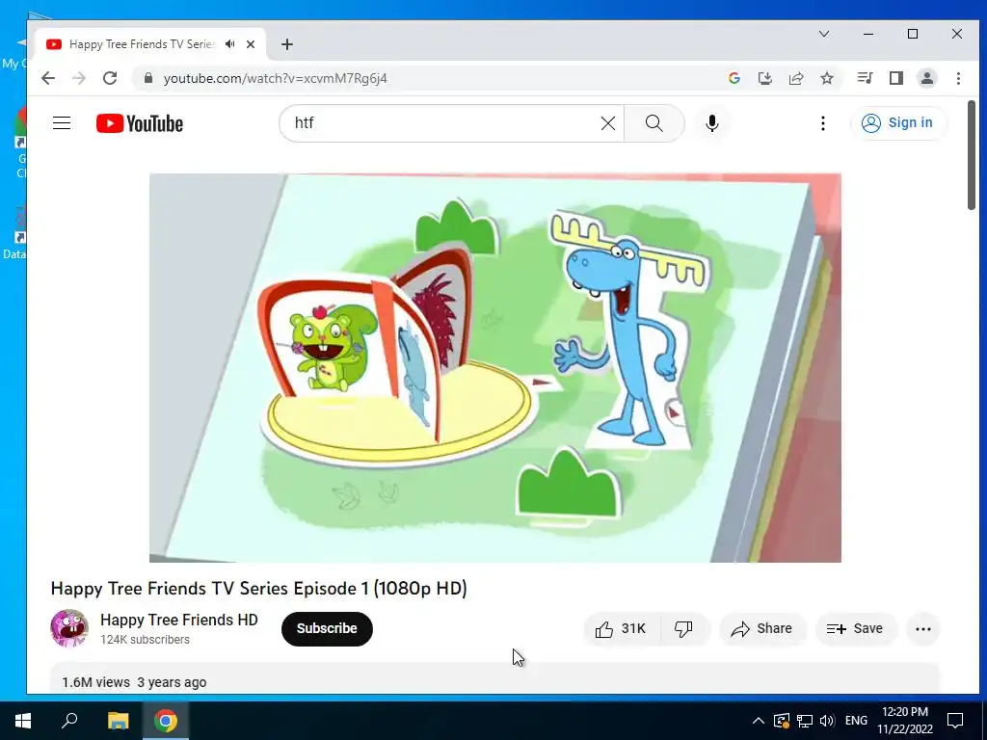Go to the YouTube home logo
987x740 pixels.
coord(140,123)
